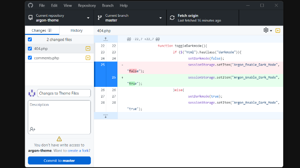Open the Repository menu
The image size is (300, 168).
pos(87,6)
